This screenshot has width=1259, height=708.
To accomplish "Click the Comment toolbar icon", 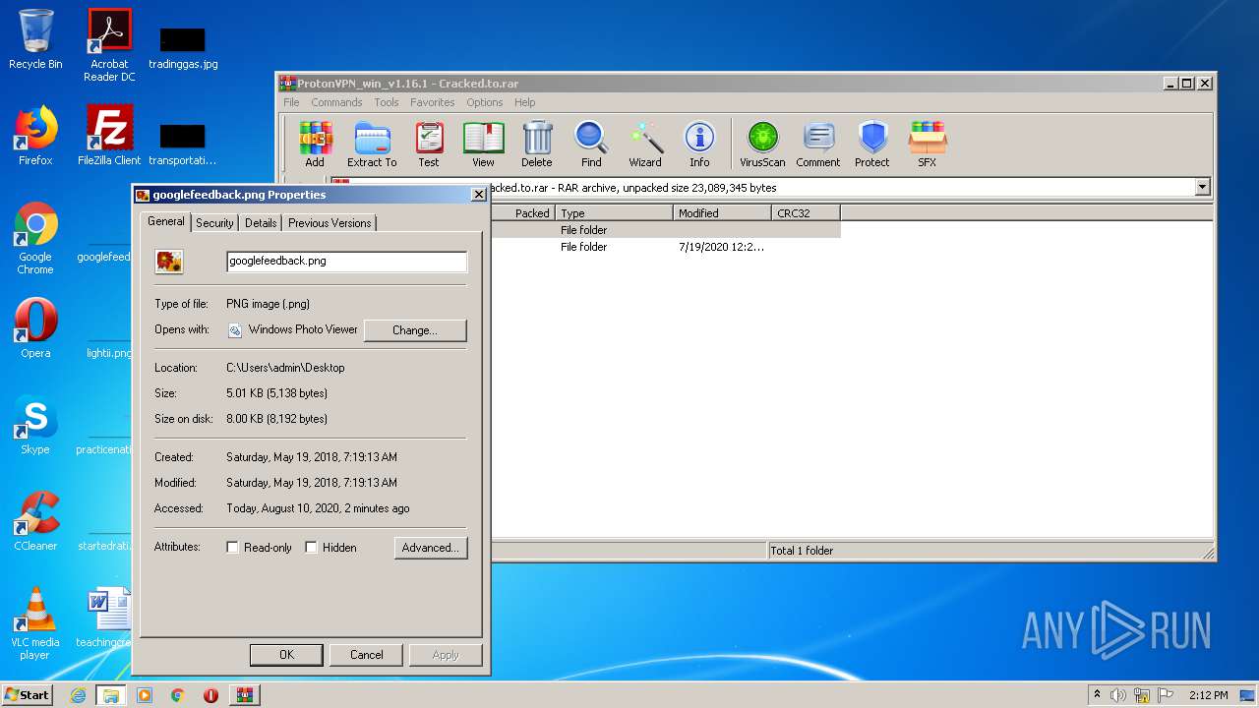I will [x=818, y=145].
